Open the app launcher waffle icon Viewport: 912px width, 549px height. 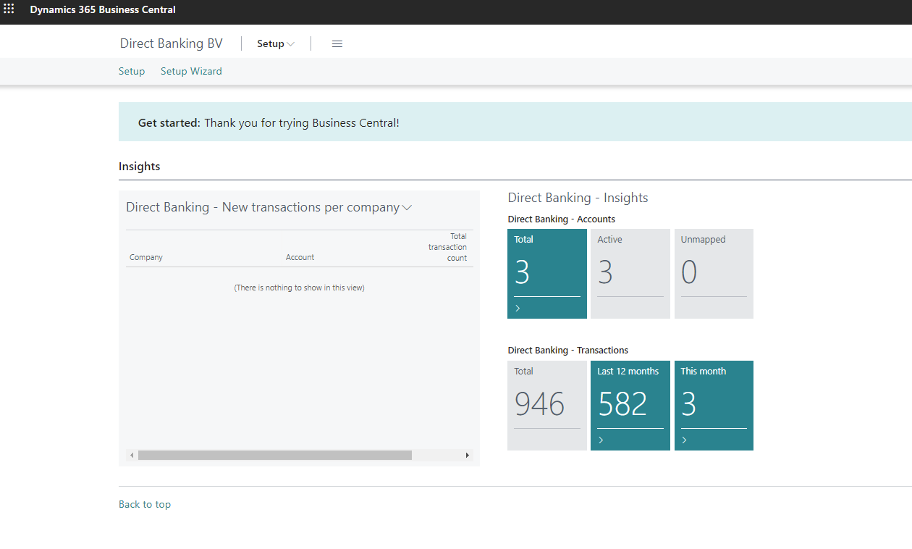coord(9,9)
